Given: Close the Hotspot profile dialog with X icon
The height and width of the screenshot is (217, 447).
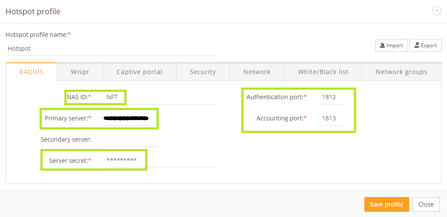Looking at the screenshot, I should tap(437, 11).
